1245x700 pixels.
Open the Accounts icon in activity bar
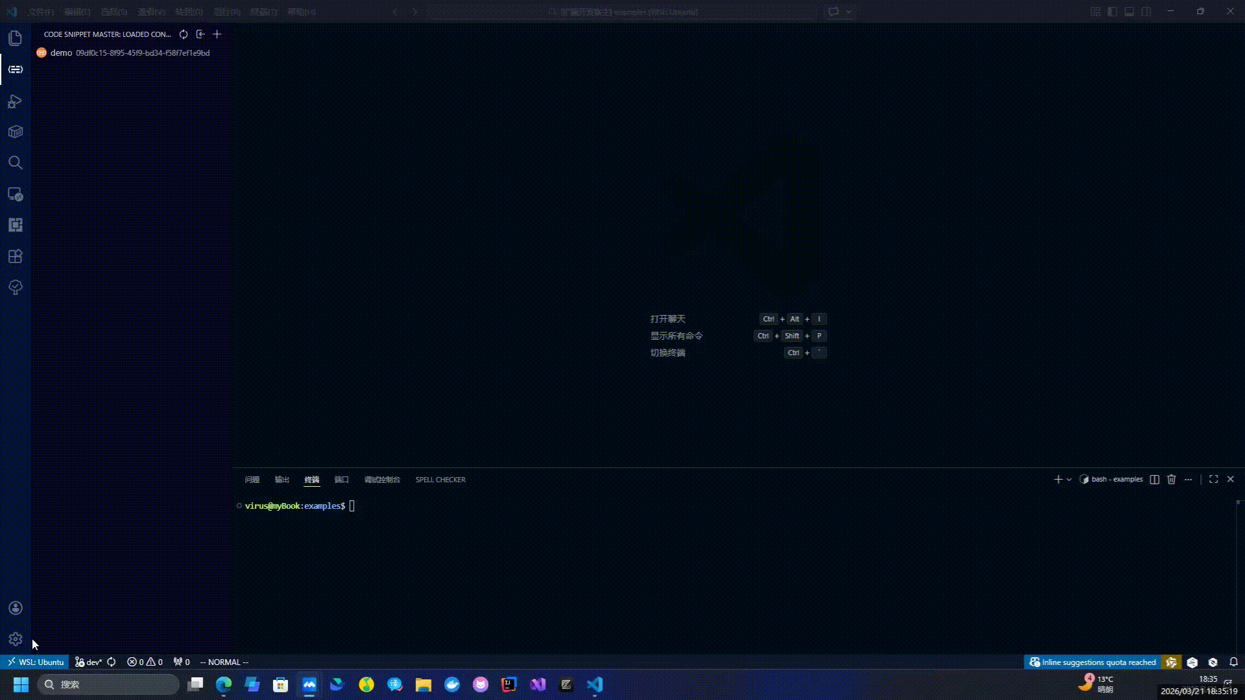tap(16, 608)
